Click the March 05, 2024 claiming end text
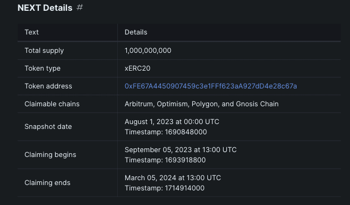This screenshot has width=350, height=205. click(173, 178)
